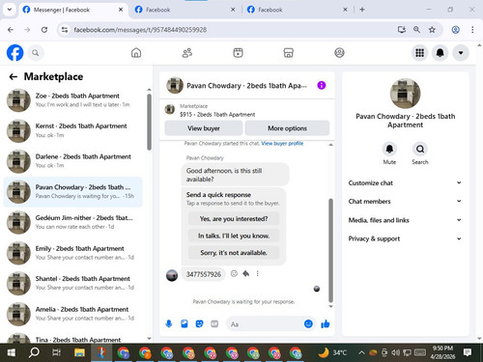Open Windows taskbar search
Image resolution: width=483 pixels, height=362 pixels.
(x=34, y=352)
